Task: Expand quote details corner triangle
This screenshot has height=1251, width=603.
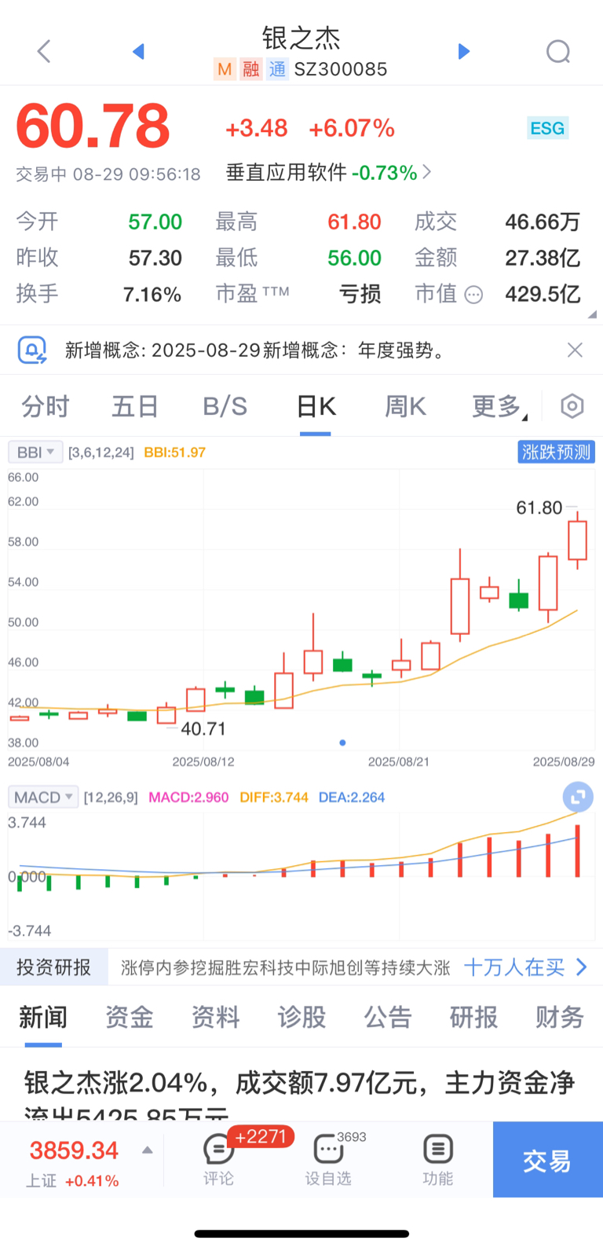Action: [592, 314]
